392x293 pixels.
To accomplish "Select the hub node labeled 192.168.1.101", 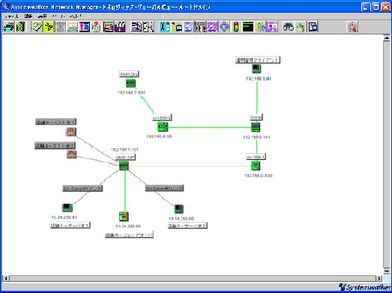I will 124,166.
